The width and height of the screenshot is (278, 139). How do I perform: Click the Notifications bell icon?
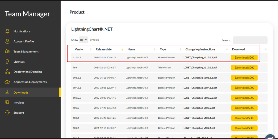(7, 31)
